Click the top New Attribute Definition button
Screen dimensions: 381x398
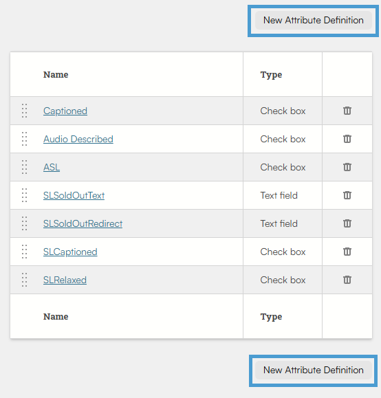314,21
